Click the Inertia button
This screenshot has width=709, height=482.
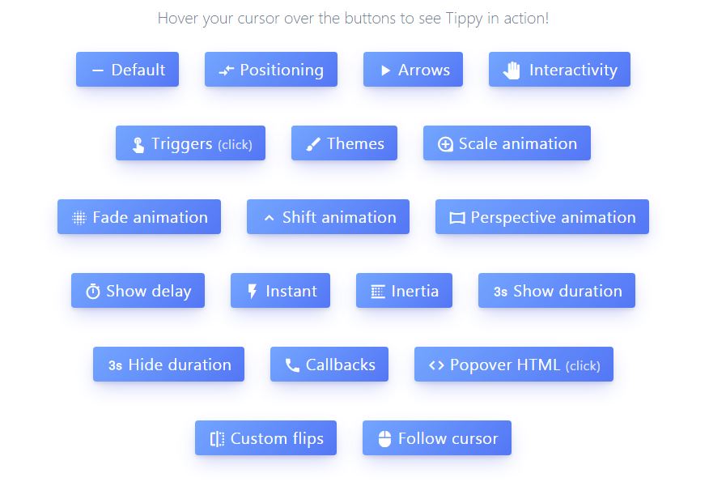tap(404, 291)
